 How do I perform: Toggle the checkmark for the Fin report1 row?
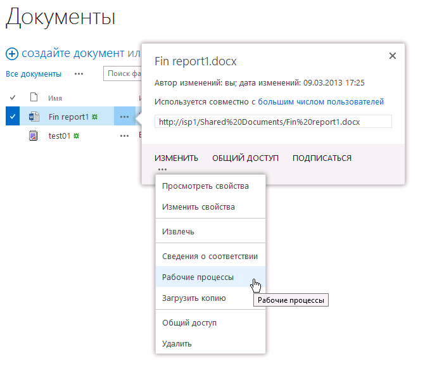[13, 117]
